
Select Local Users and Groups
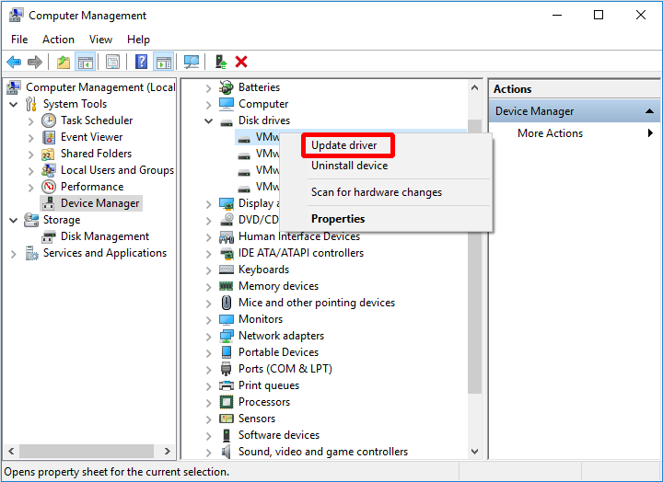[x=117, y=170]
